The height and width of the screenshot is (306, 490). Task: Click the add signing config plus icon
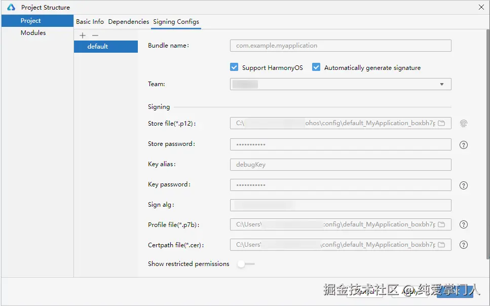point(83,35)
